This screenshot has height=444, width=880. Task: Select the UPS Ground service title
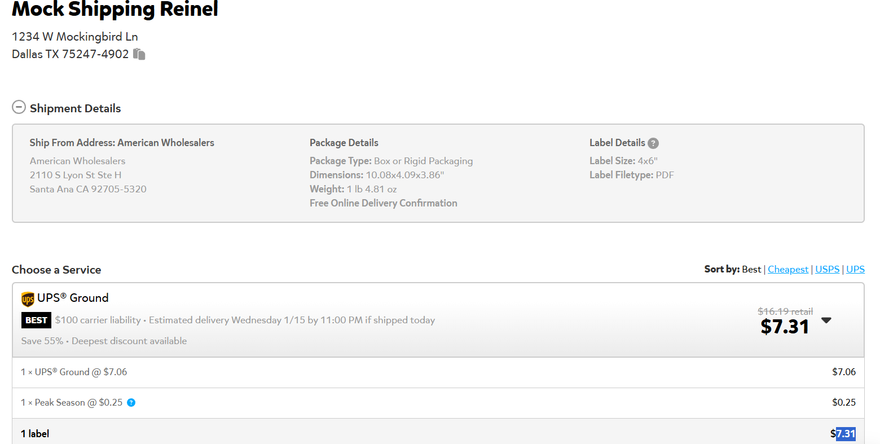pos(73,298)
